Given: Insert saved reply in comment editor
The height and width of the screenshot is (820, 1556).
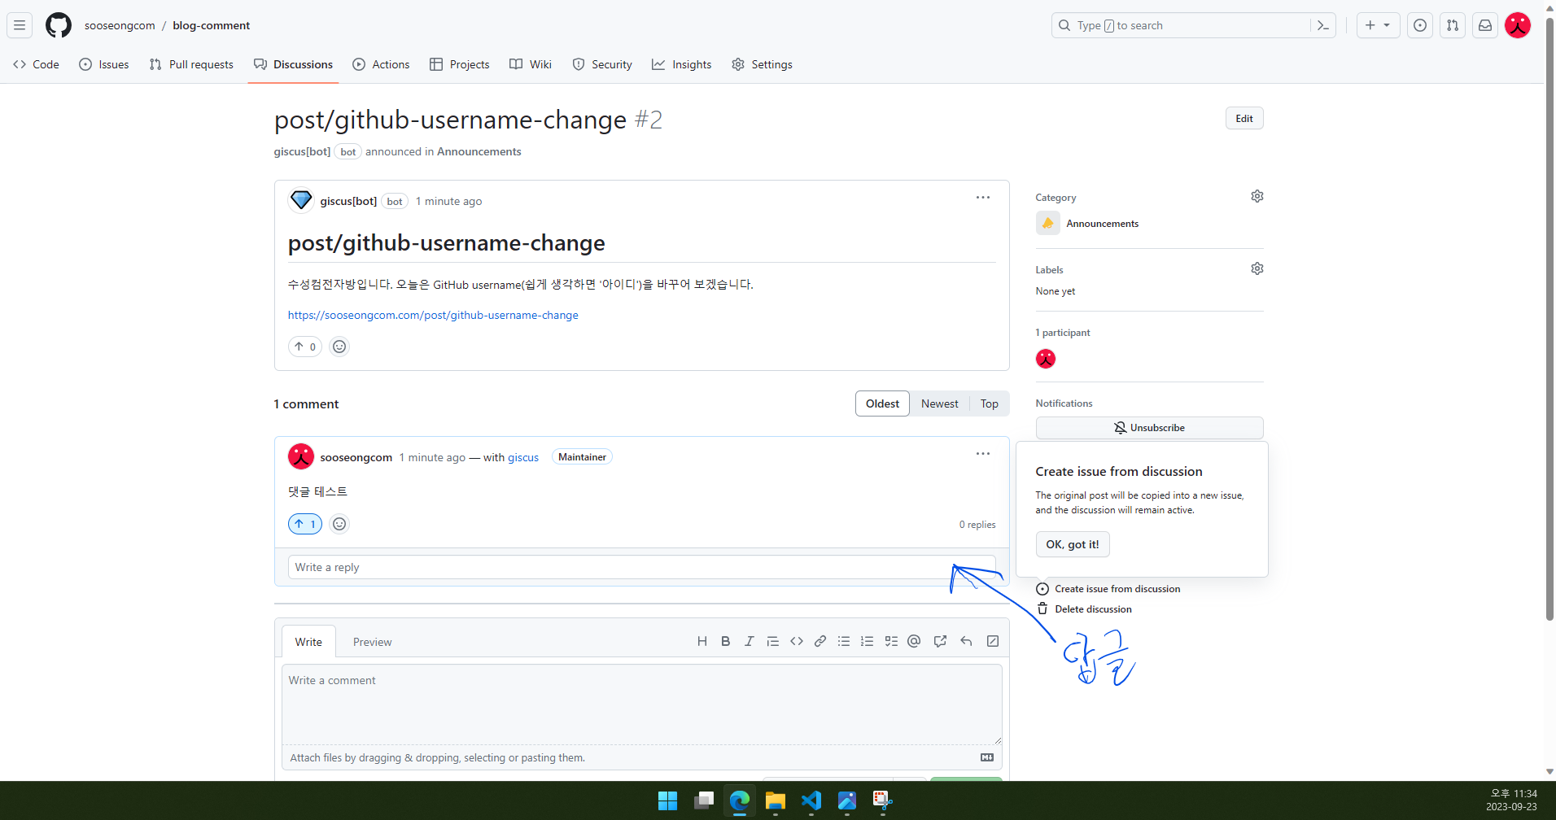Looking at the screenshot, I should (966, 641).
